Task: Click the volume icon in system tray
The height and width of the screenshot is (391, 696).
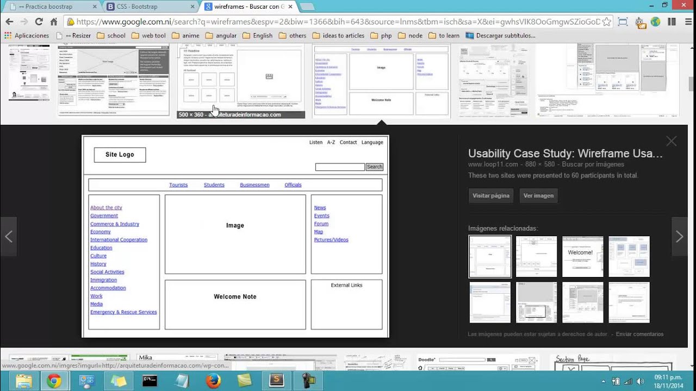Action: click(x=640, y=381)
